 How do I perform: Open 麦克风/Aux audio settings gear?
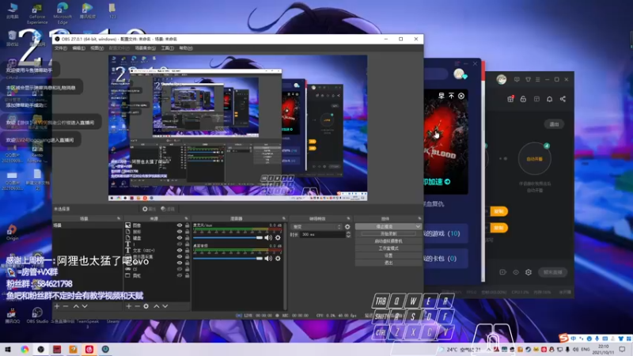(x=278, y=238)
